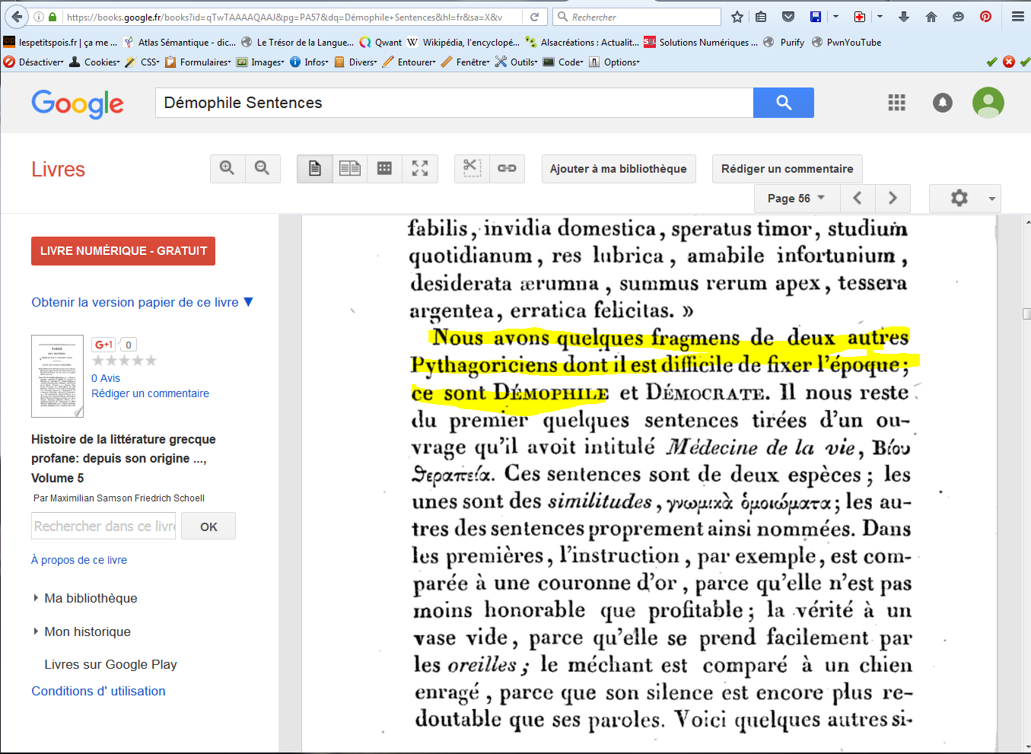Switch to single page view
Viewport: 1031px width, 754px height.
314,168
